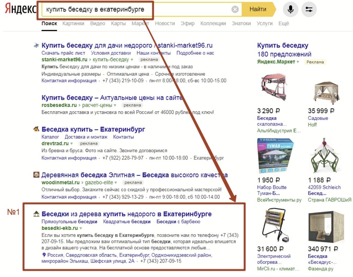353x277 pixels.
Task: Click the Беседкус wooden cube gazebo image
Action: tap(326, 227)
